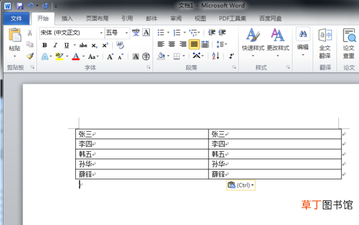Switch to the PDF工具集 tab
Screen dimensions: 359x225
(x=232, y=19)
